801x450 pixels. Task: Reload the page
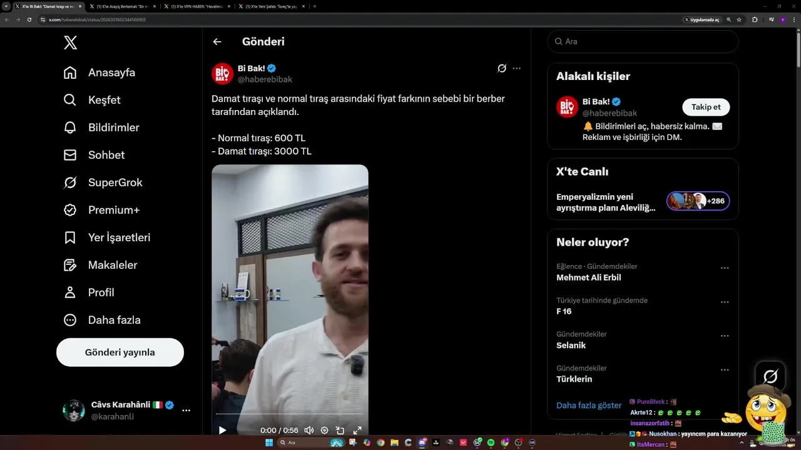29,19
